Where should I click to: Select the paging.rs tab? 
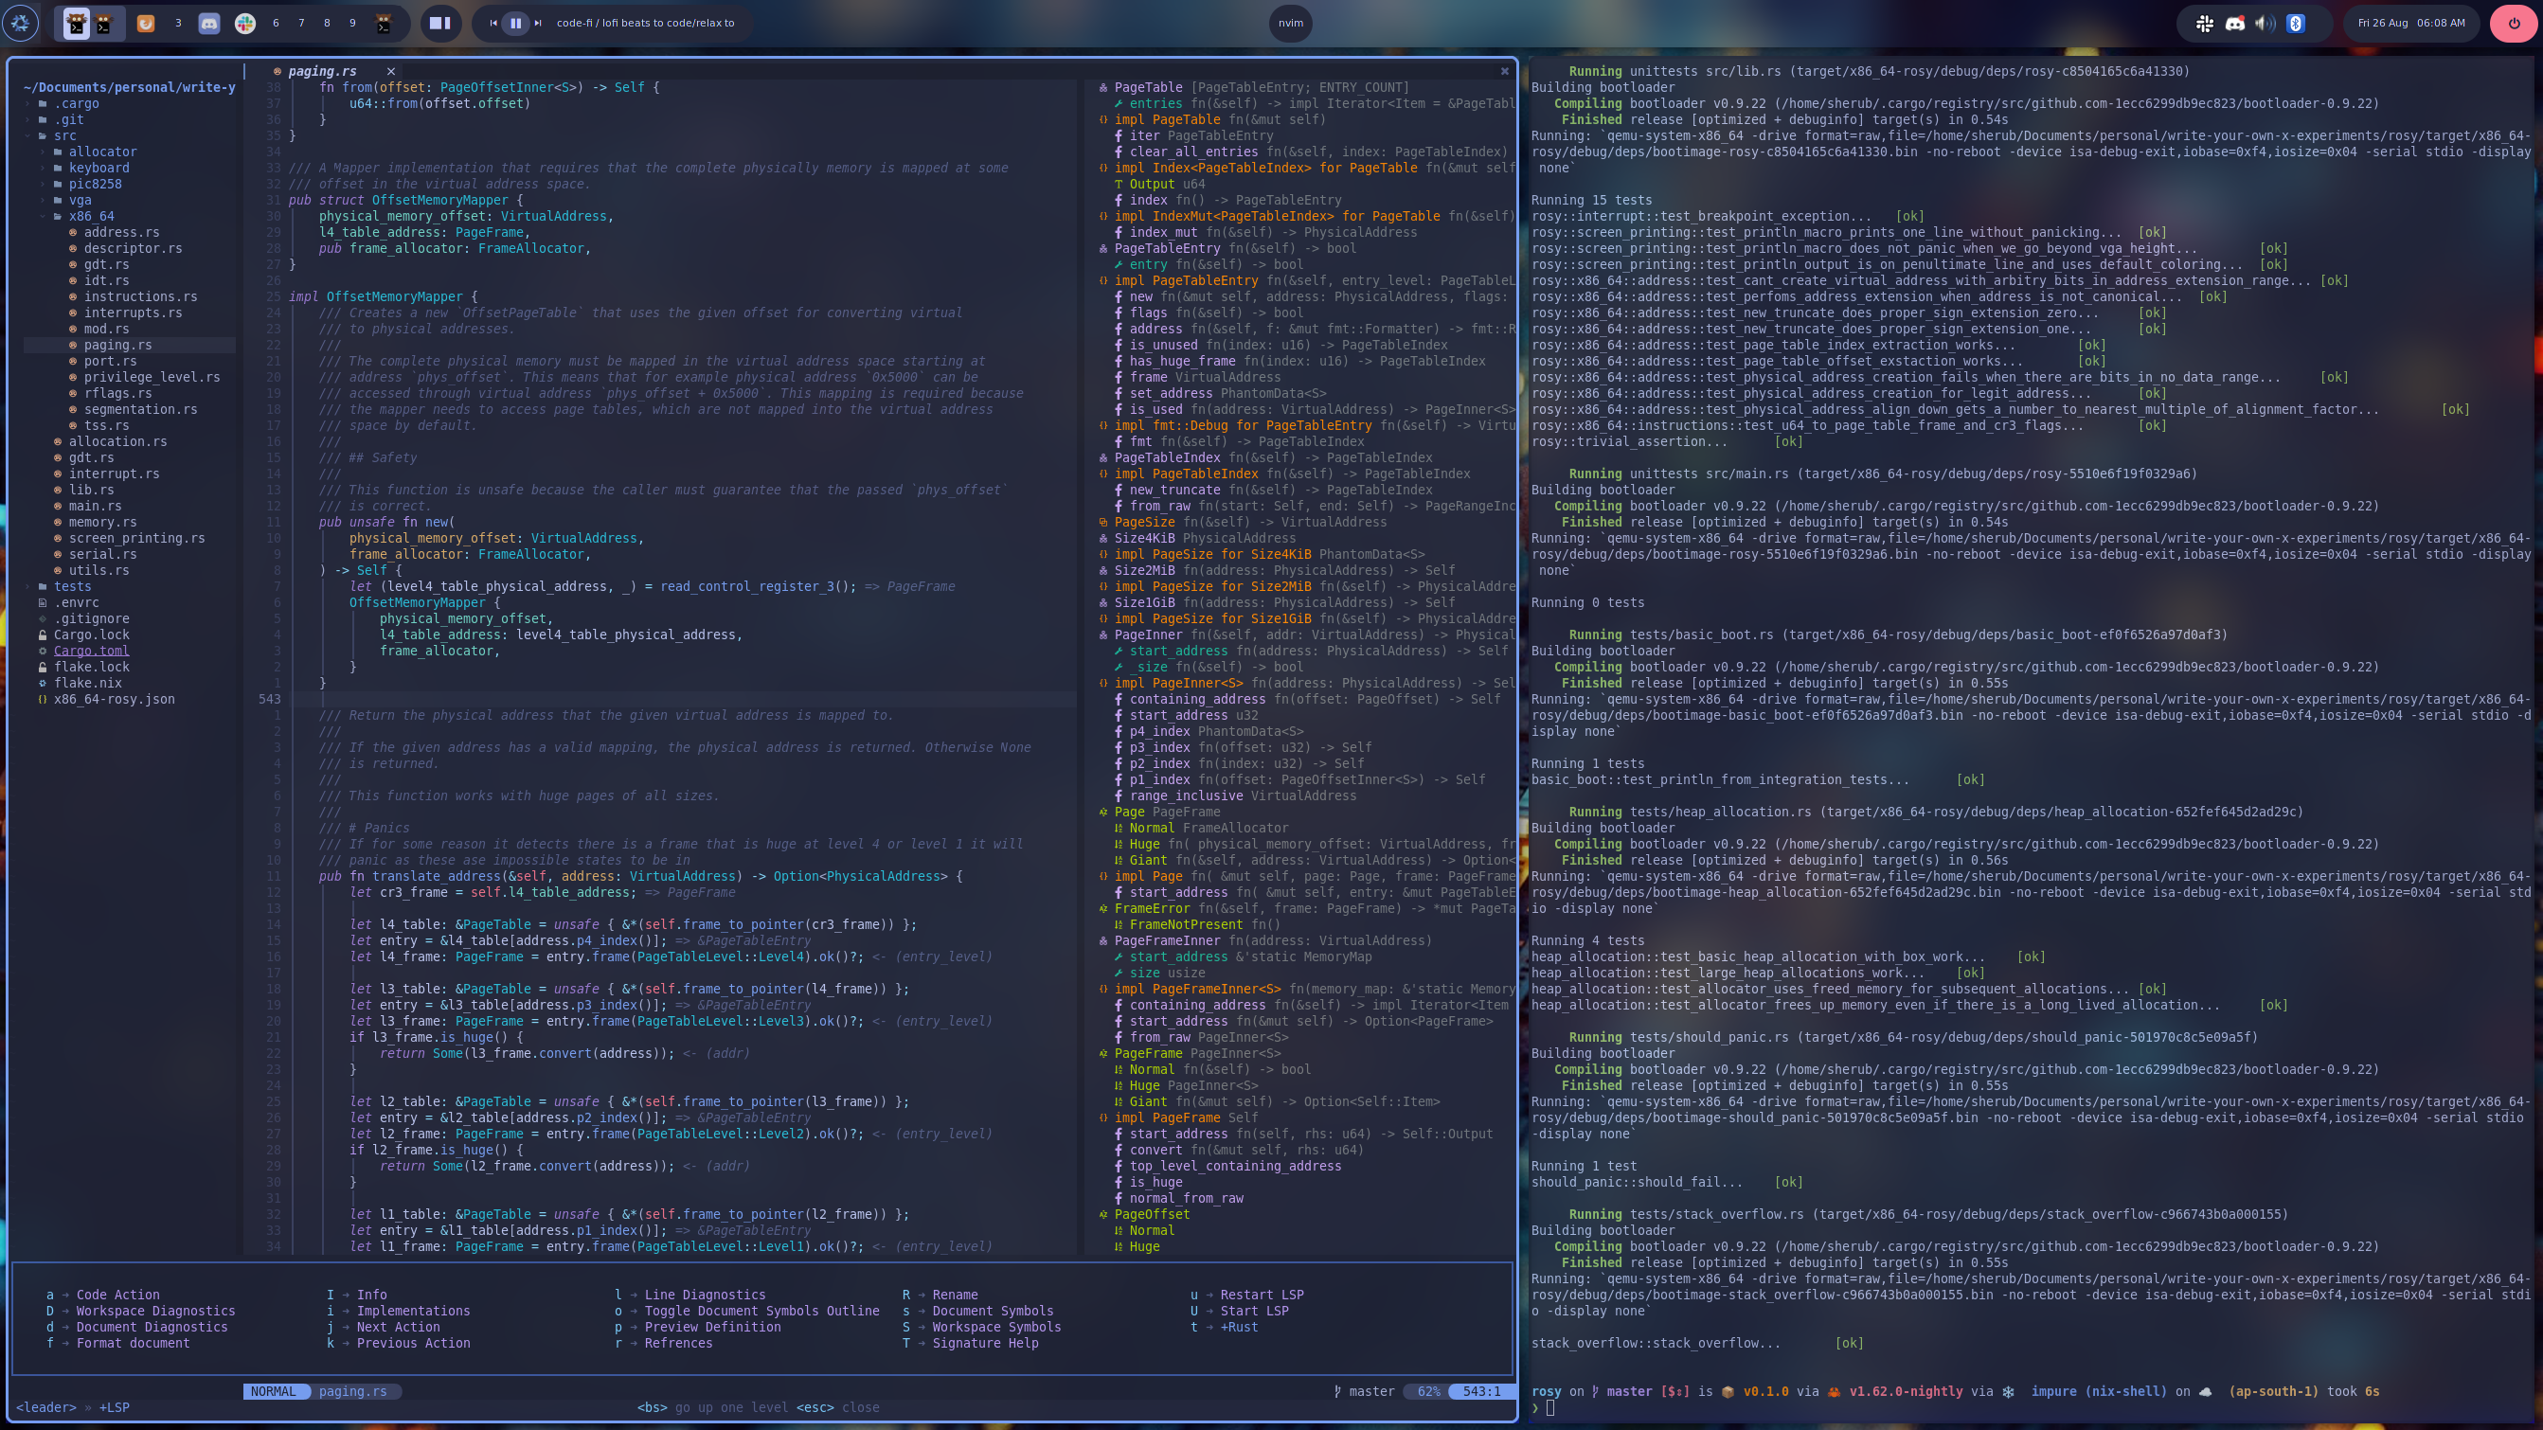coord(322,71)
